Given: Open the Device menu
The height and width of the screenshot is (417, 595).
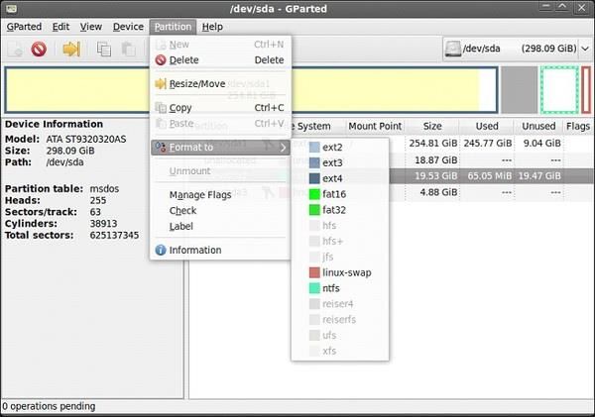Looking at the screenshot, I should (128, 27).
